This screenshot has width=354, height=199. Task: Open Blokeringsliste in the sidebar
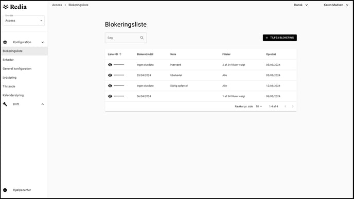[24, 51]
